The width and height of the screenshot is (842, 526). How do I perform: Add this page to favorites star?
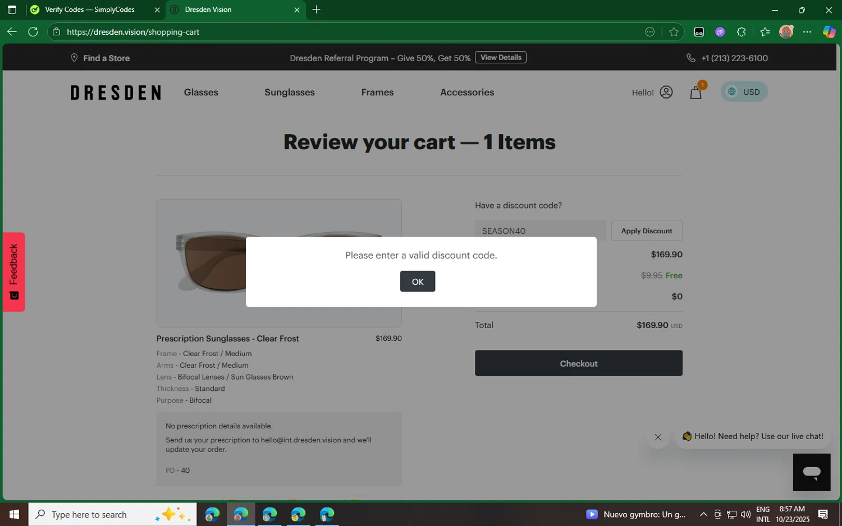[674, 32]
